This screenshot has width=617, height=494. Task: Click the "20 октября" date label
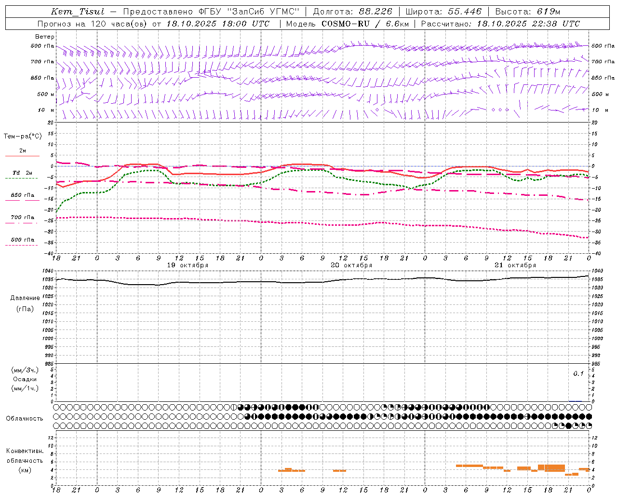tap(351, 265)
